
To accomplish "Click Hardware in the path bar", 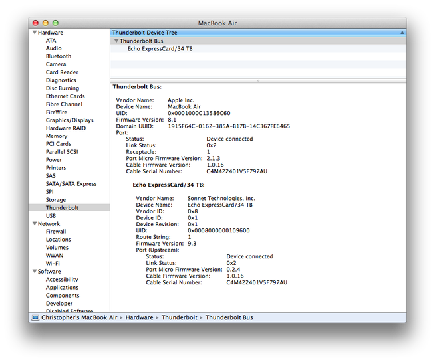I will pos(139,317).
